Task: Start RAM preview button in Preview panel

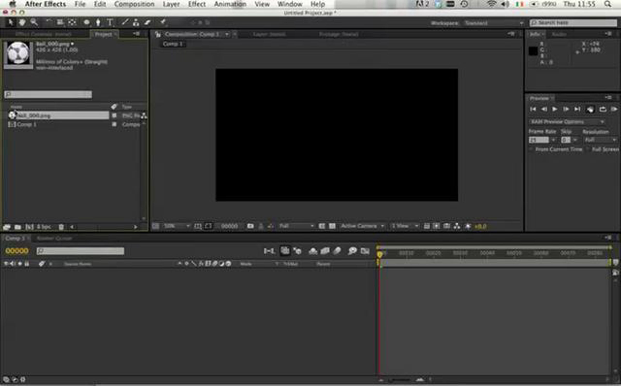Action: 614,109
